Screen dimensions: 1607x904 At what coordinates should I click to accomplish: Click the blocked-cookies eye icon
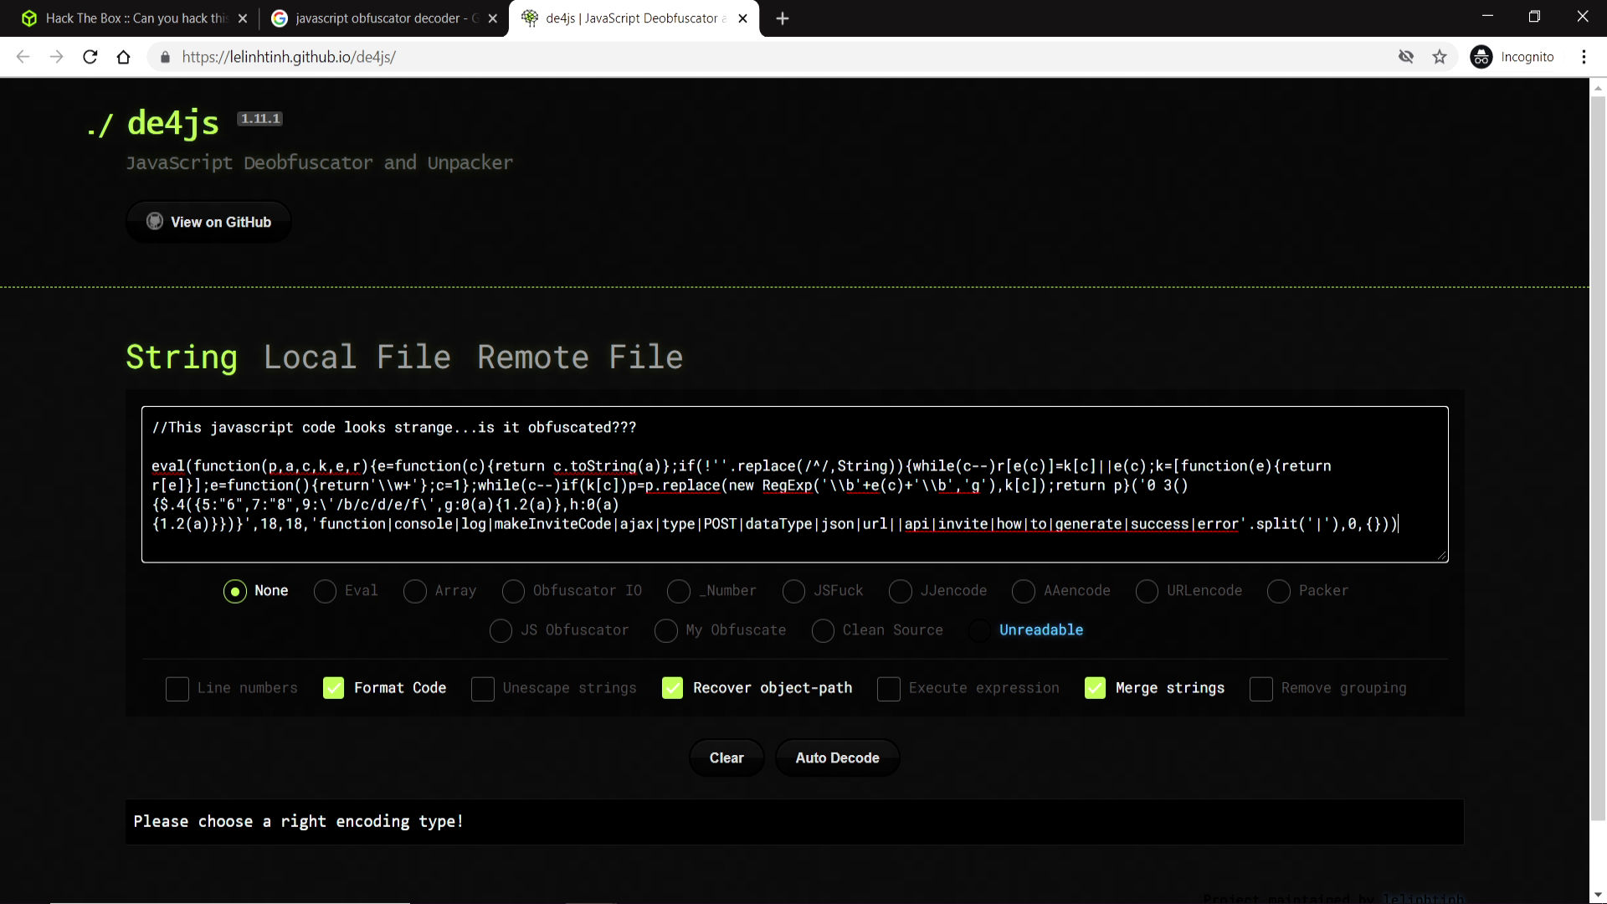click(1406, 57)
